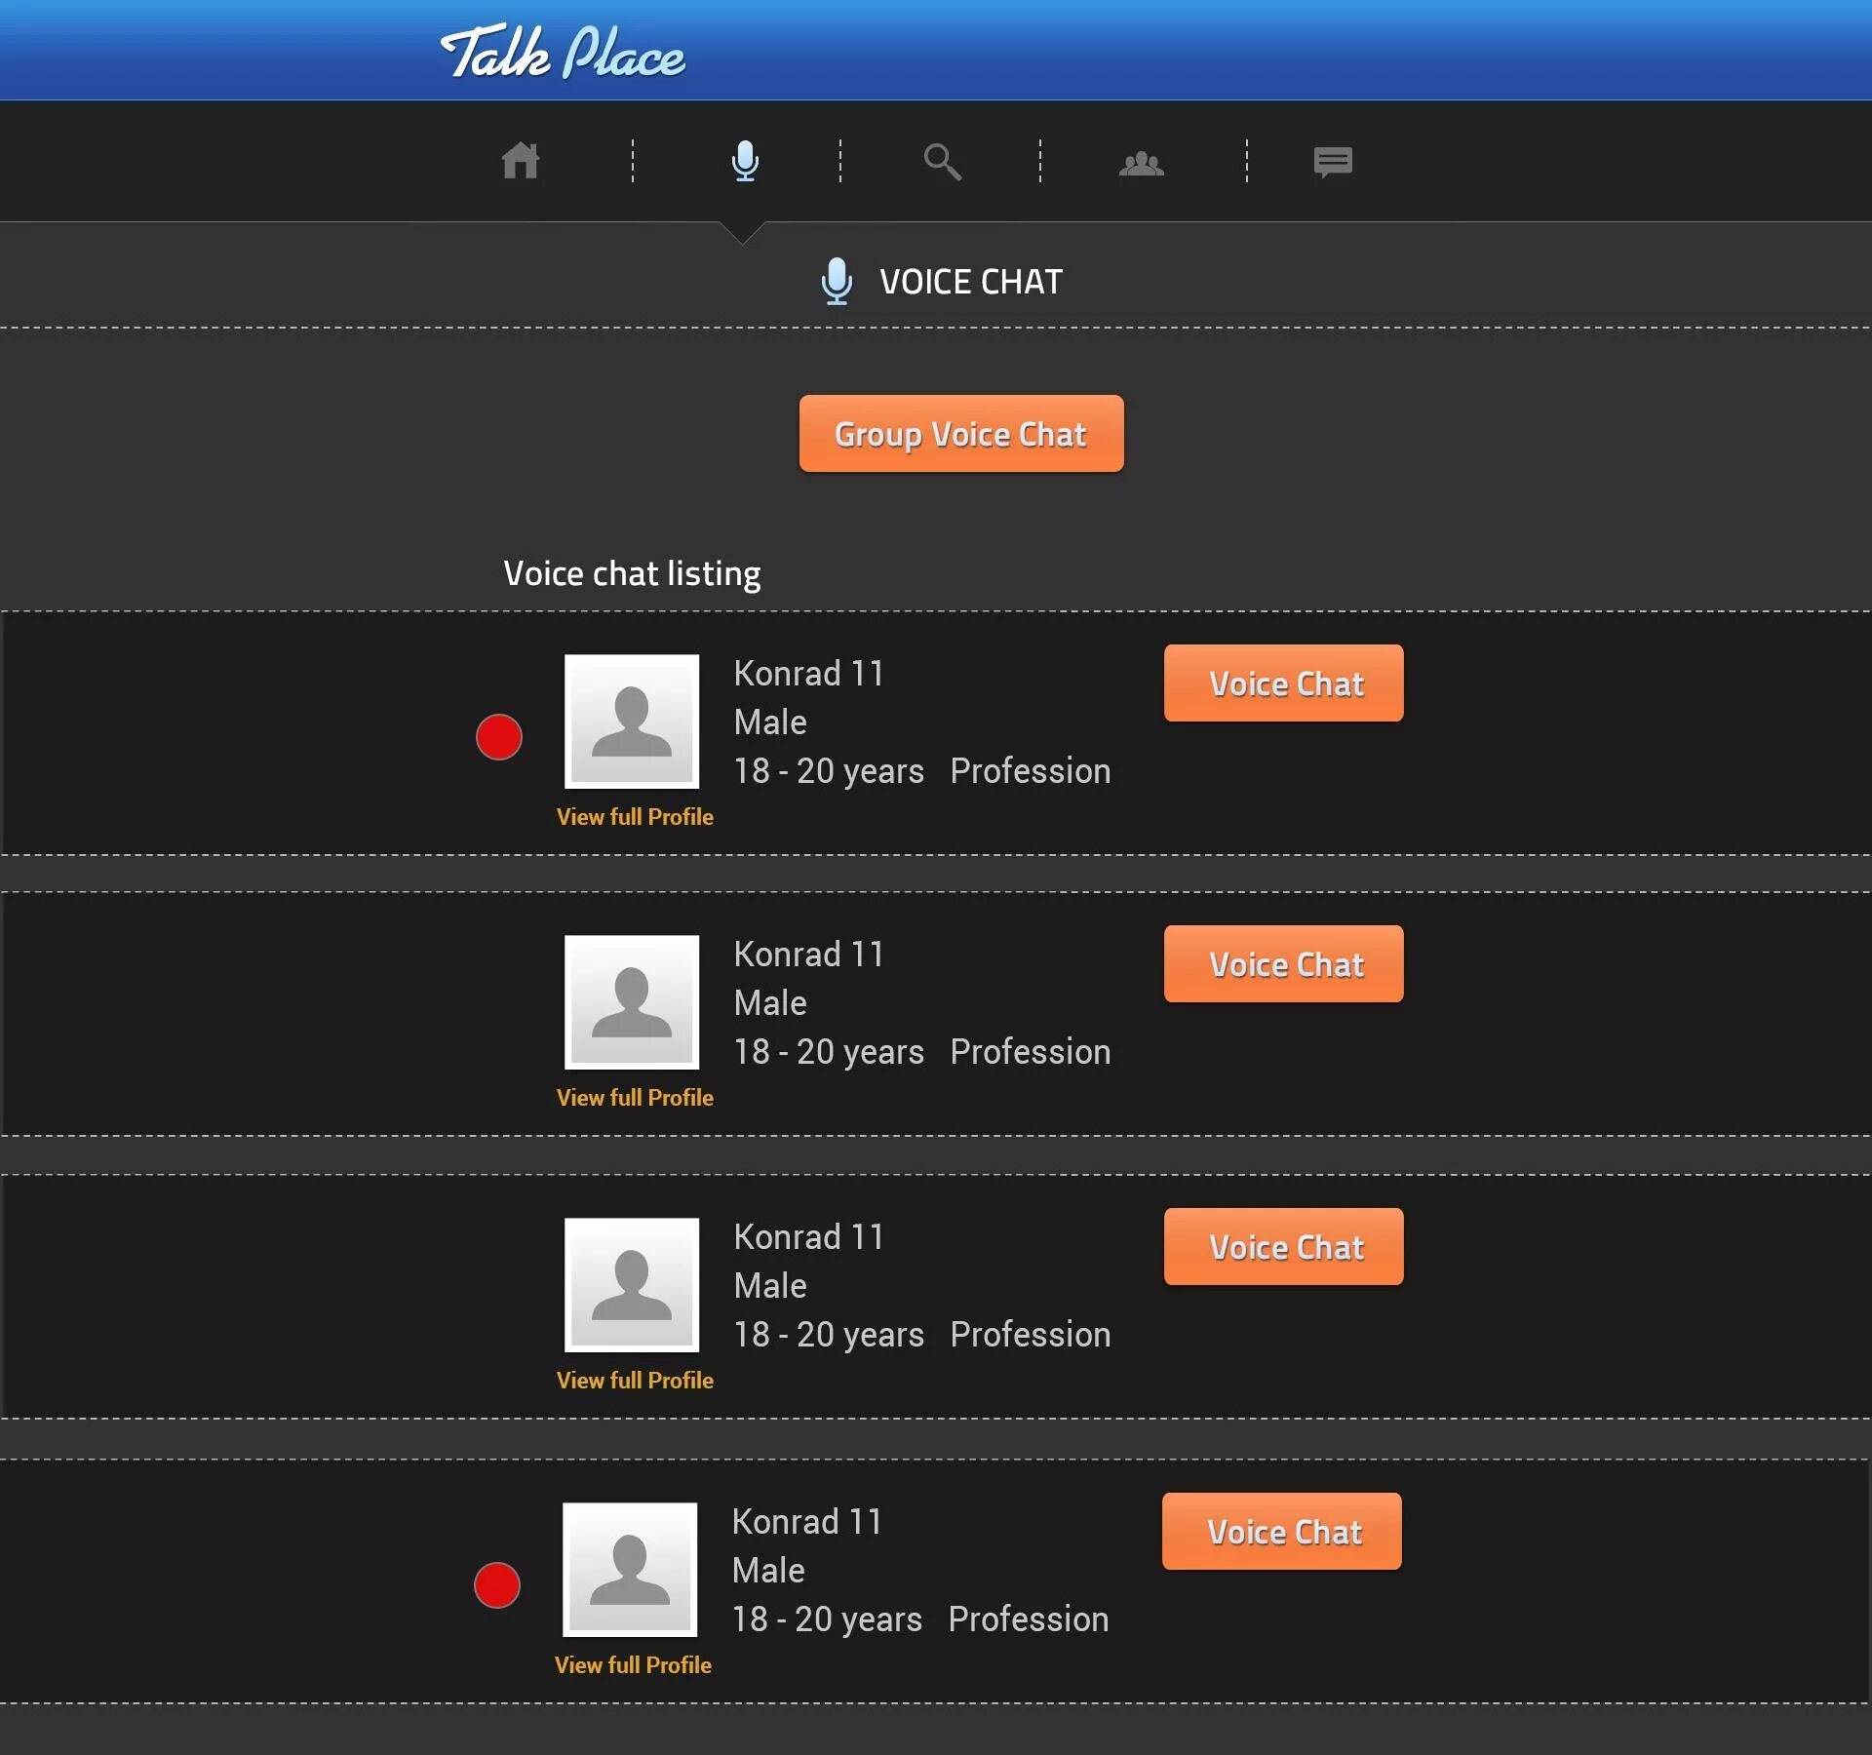Select the Home navigation icon
Image resolution: width=1872 pixels, height=1755 pixels.
523,160
